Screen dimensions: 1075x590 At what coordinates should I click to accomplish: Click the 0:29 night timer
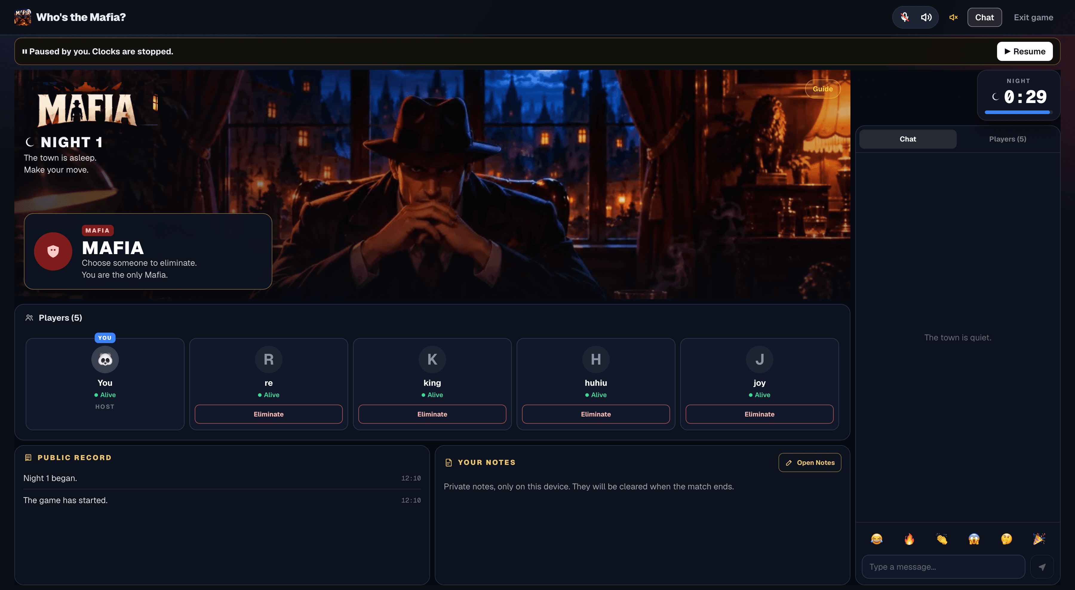tap(1025, 97)
